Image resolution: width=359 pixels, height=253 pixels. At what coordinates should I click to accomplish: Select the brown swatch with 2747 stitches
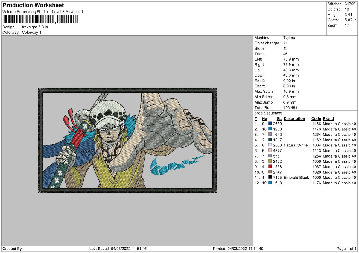pyautogui.click(x=270, y=172)
